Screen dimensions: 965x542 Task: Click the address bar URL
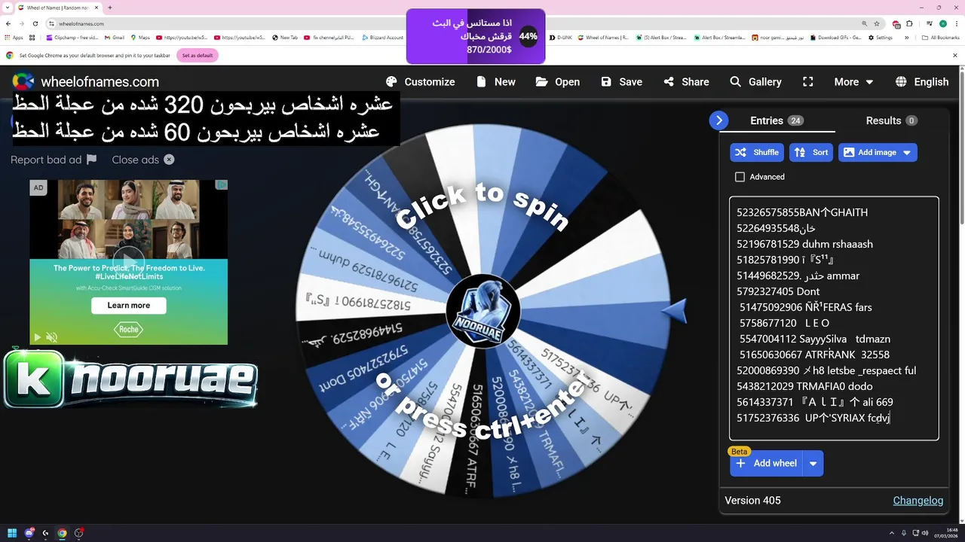(x=81, y=23)
